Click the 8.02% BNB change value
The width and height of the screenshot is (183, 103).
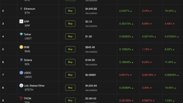coord(168,49)
